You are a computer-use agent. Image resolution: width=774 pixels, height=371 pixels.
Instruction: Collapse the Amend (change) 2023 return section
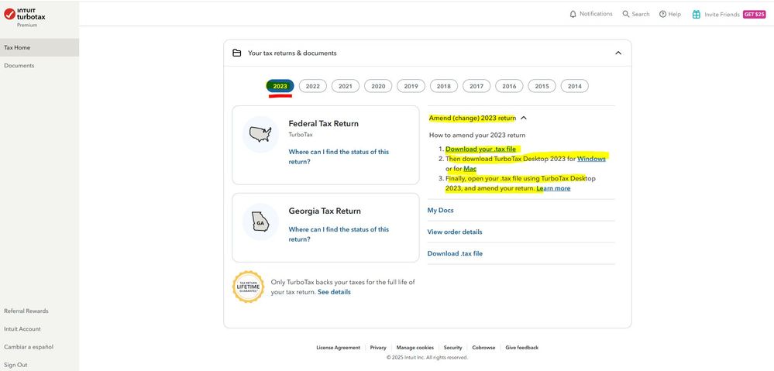tap(524, 118)
